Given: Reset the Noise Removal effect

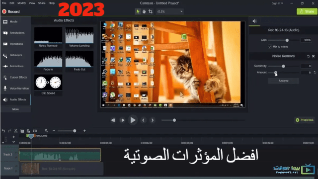Looking at the screenshot, I should pyautogui.click(x=308, y=56).
